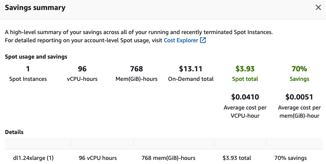Click the empty first column header in Details table
Image resolution: width=326 pixels, height=164 pixels.
(x=38, y=144)
